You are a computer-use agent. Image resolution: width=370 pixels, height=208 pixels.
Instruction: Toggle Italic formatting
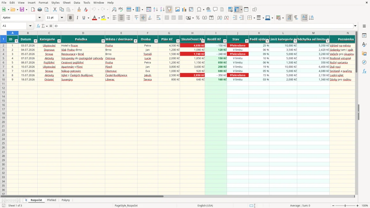[x=77, y=18]
